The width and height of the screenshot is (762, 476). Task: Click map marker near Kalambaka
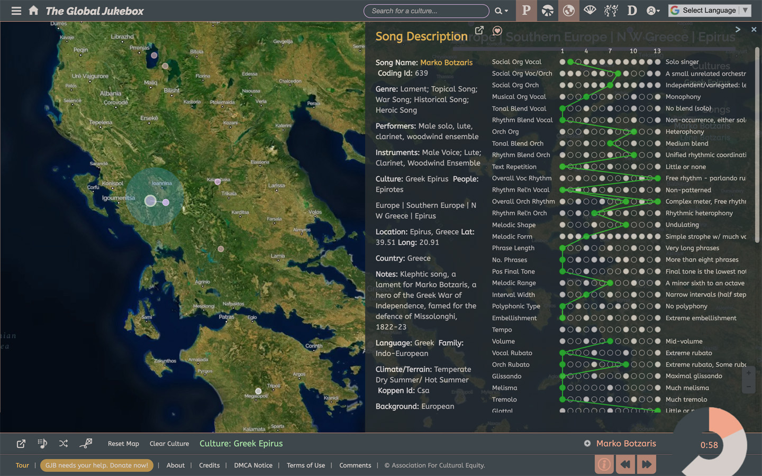pos(217,182)
